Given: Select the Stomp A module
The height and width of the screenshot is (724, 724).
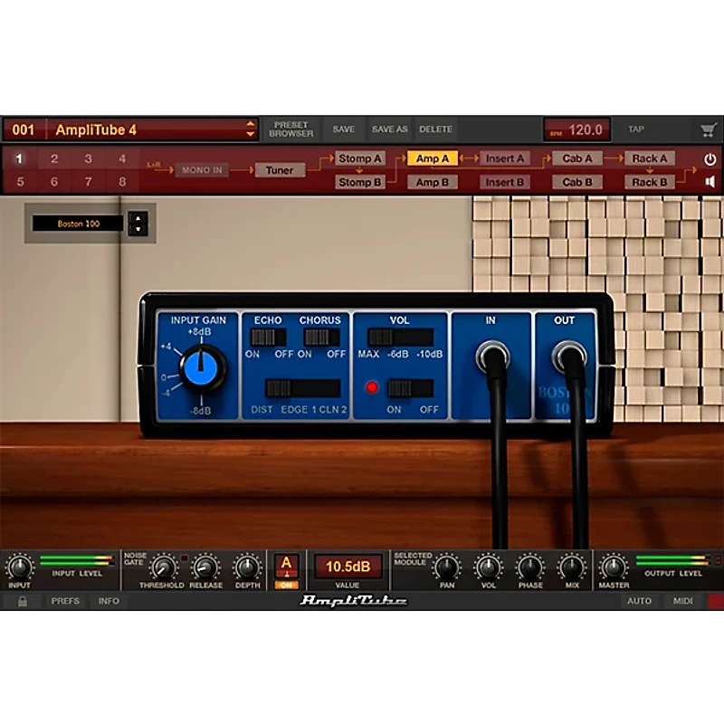Looking at the screenshot, I should (360, 158).
